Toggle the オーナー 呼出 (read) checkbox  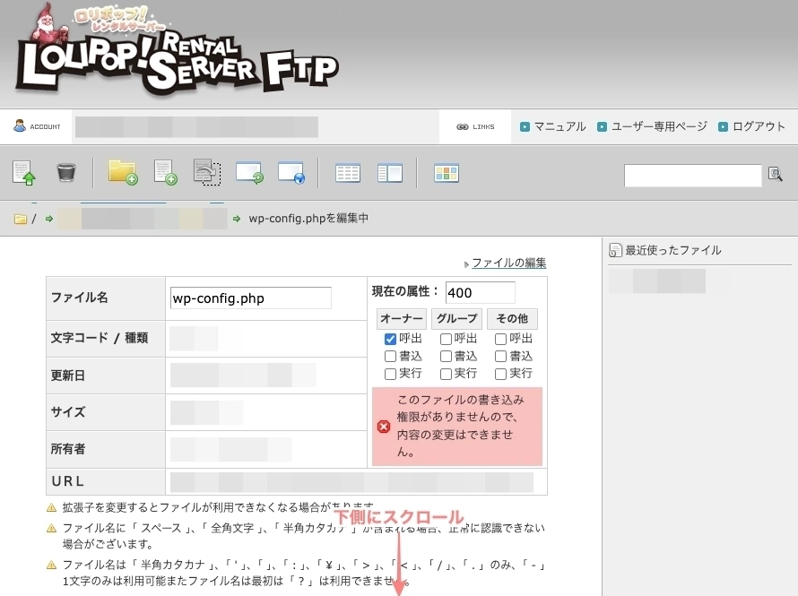coord(390,339)
